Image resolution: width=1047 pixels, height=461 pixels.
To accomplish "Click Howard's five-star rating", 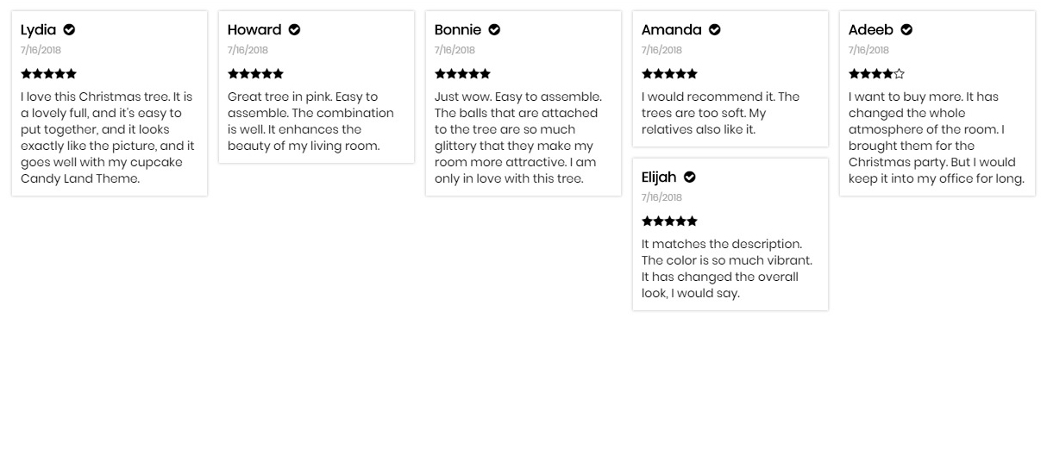I will (x=255, y=74).
